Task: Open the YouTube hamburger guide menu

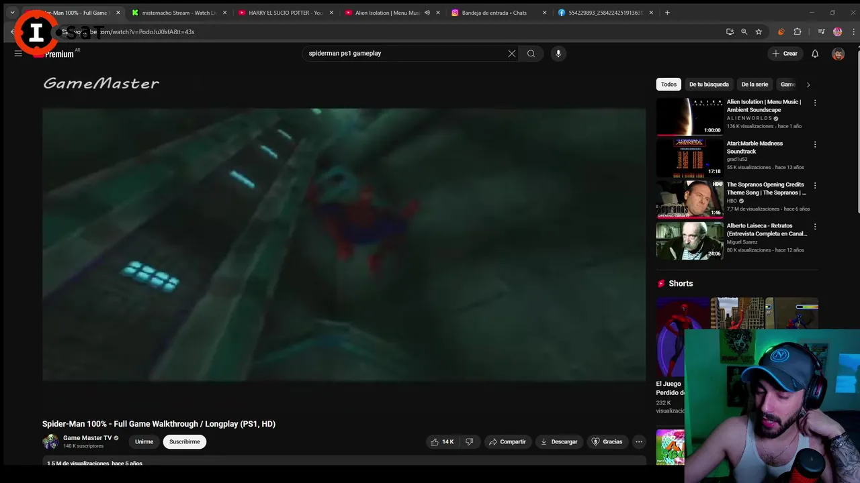Action: coord(18,54)
